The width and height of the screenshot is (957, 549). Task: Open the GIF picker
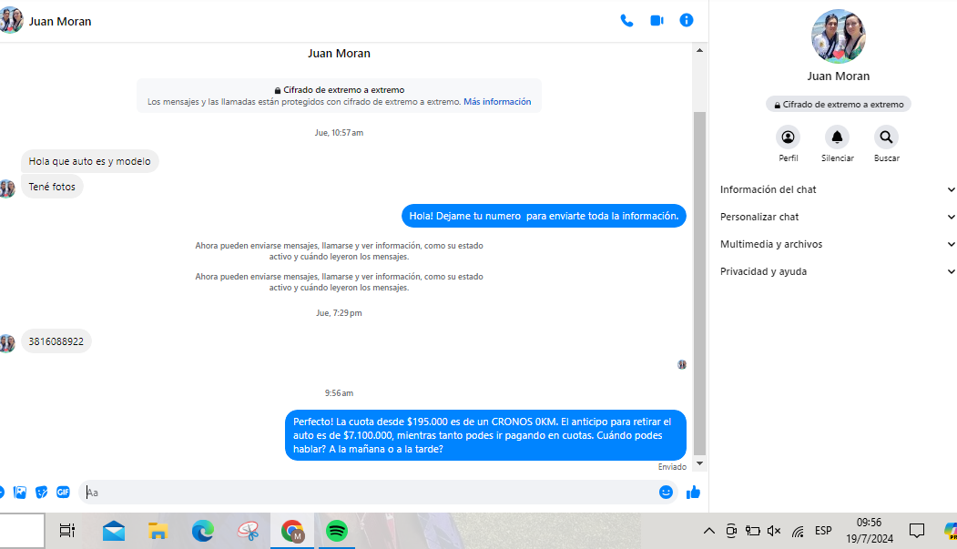click(x=63, y=493)
